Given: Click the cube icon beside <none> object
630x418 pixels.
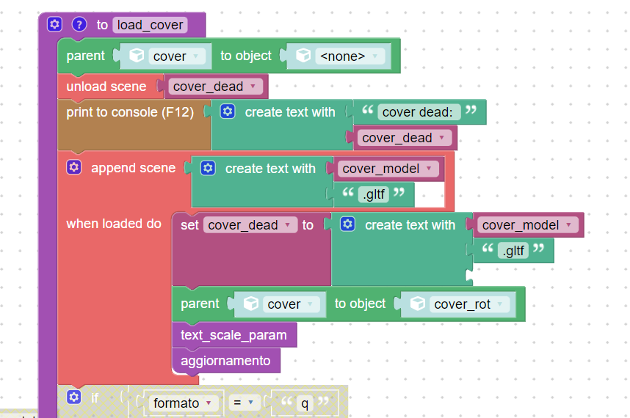Looking at the screenshot, I should (x=303, y=55).
